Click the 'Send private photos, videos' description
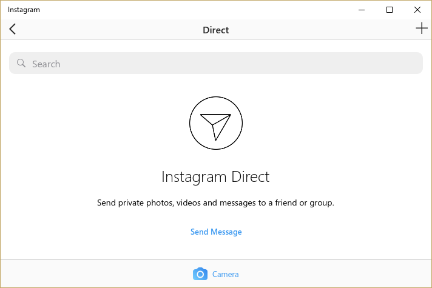 (x=215, y=203)
